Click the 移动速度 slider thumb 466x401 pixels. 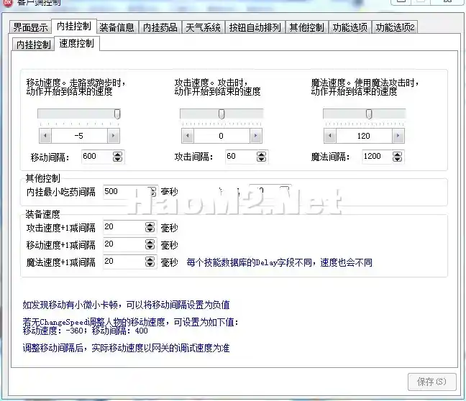tap(117, 114)
